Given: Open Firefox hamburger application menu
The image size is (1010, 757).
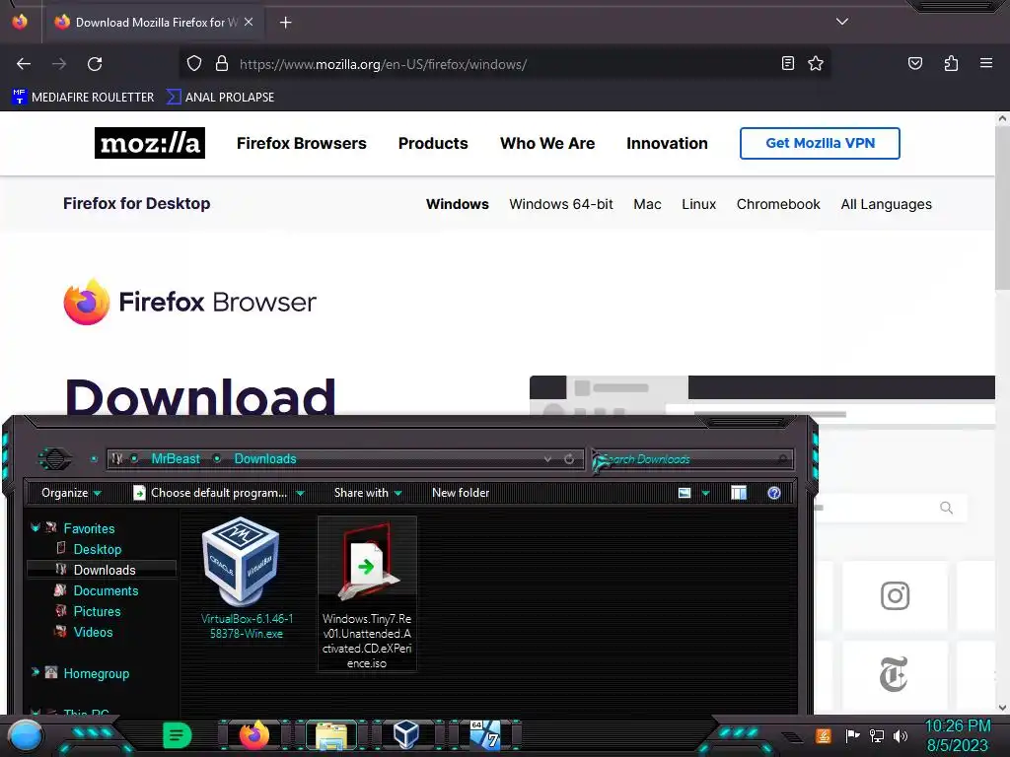Looking at the screenshot, I should (985, 63).
